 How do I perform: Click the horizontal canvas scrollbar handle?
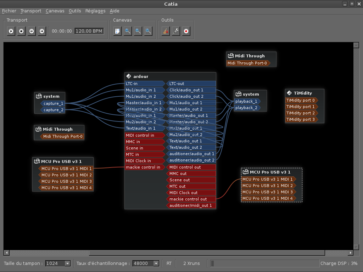tap(207, 253)
